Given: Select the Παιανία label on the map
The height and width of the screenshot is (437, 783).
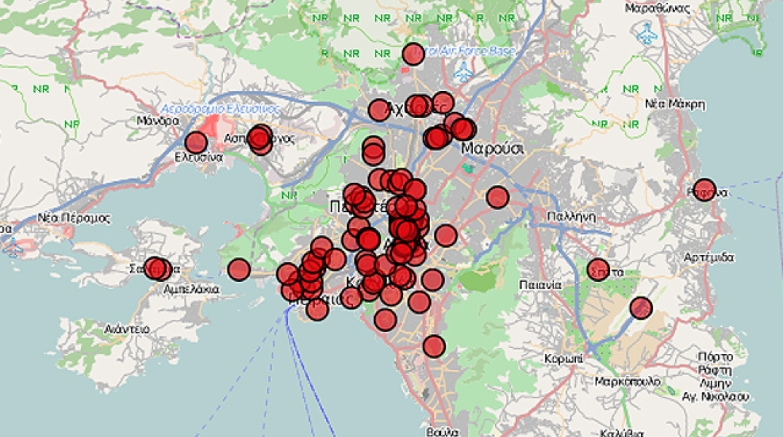Looking at the screenshot, I should click(540, 285).
